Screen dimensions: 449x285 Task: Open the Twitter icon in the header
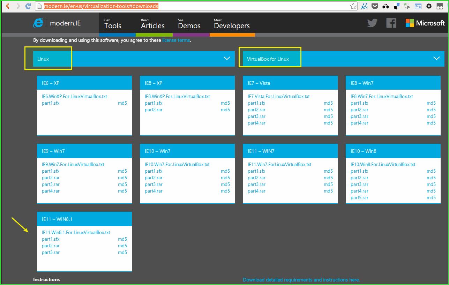372,23
